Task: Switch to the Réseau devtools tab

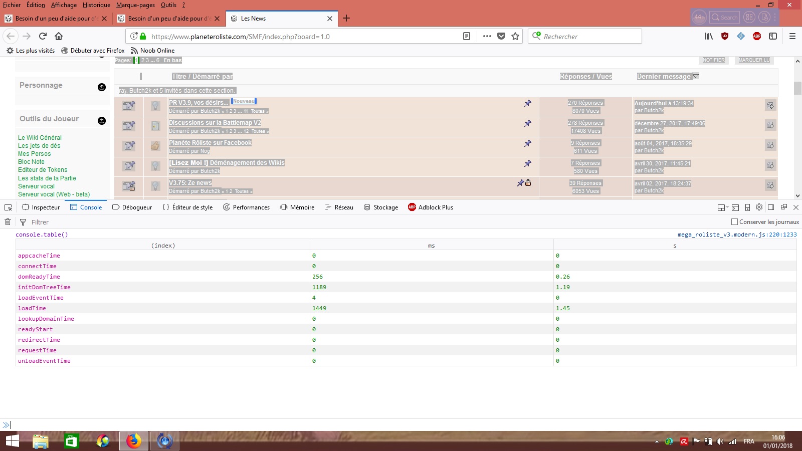Action: click(x=339, y=207)
